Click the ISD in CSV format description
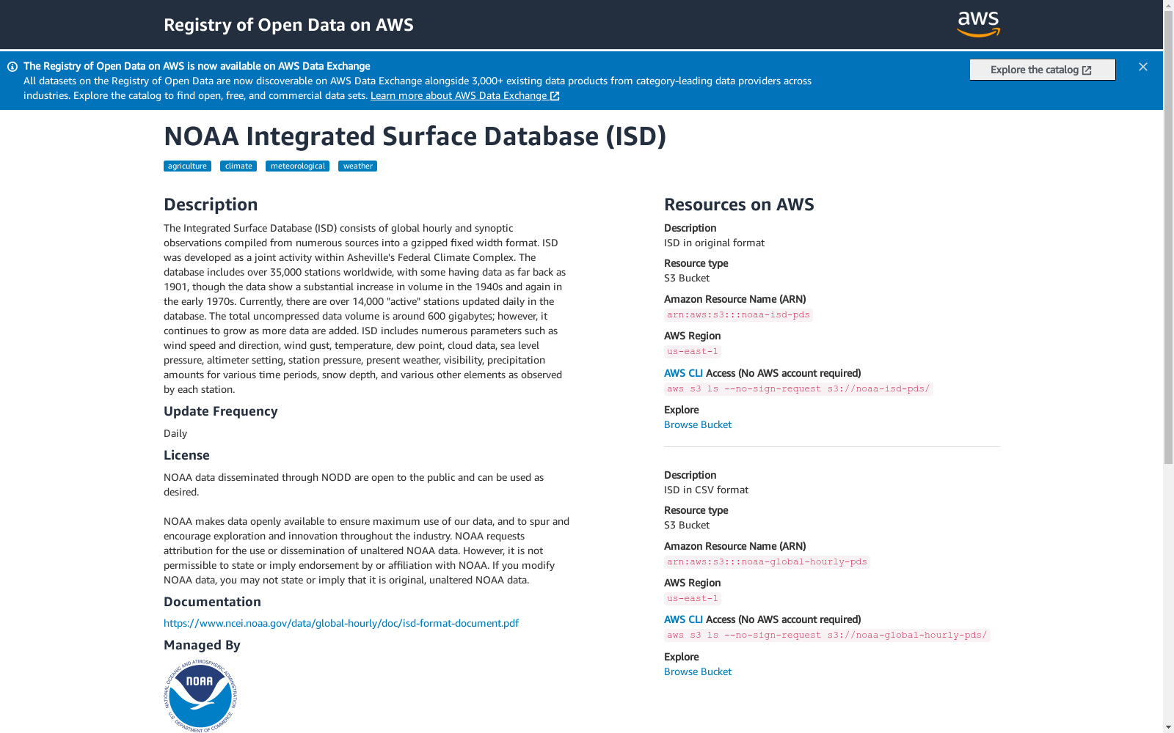This screenshot has width=1174, height=733. tap(706, 490)
